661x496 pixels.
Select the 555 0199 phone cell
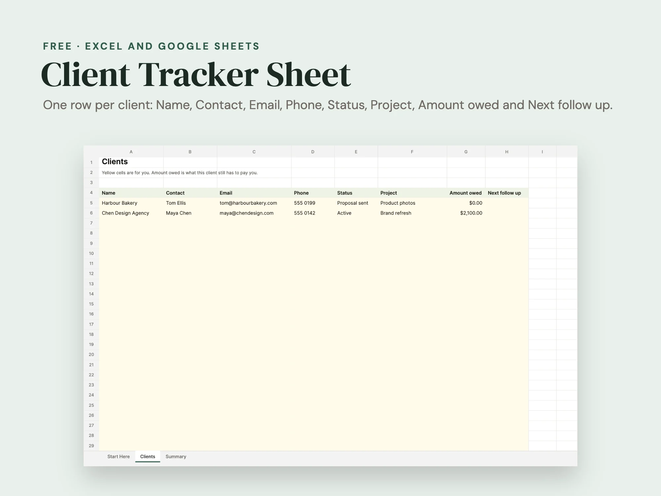313,203
